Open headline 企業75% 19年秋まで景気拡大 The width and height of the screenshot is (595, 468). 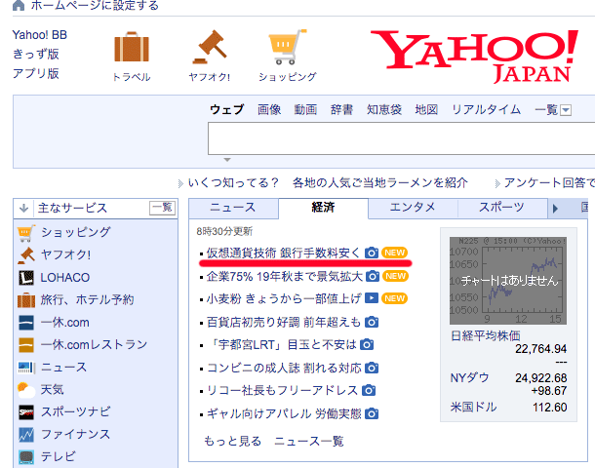point(285,276)
